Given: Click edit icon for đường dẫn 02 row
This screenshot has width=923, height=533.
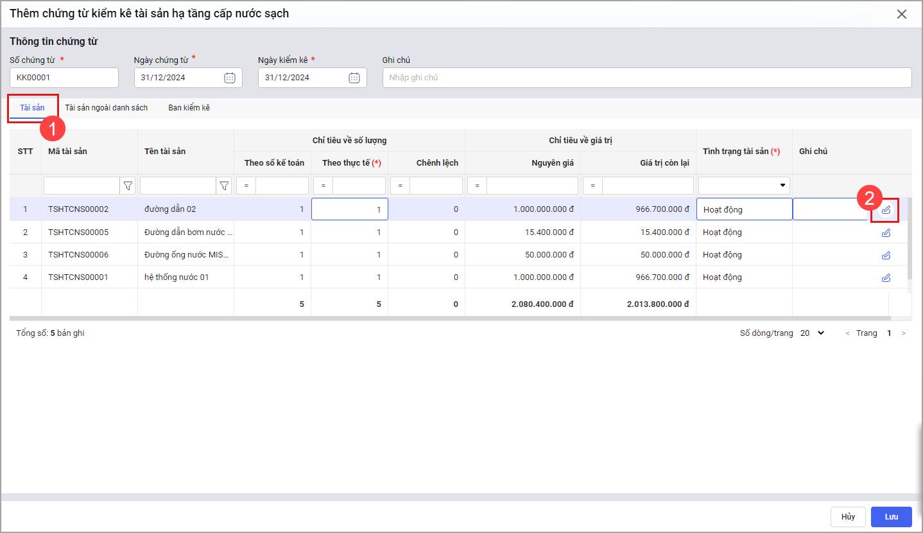Looking at the screenshot, I should coord(886,210).
